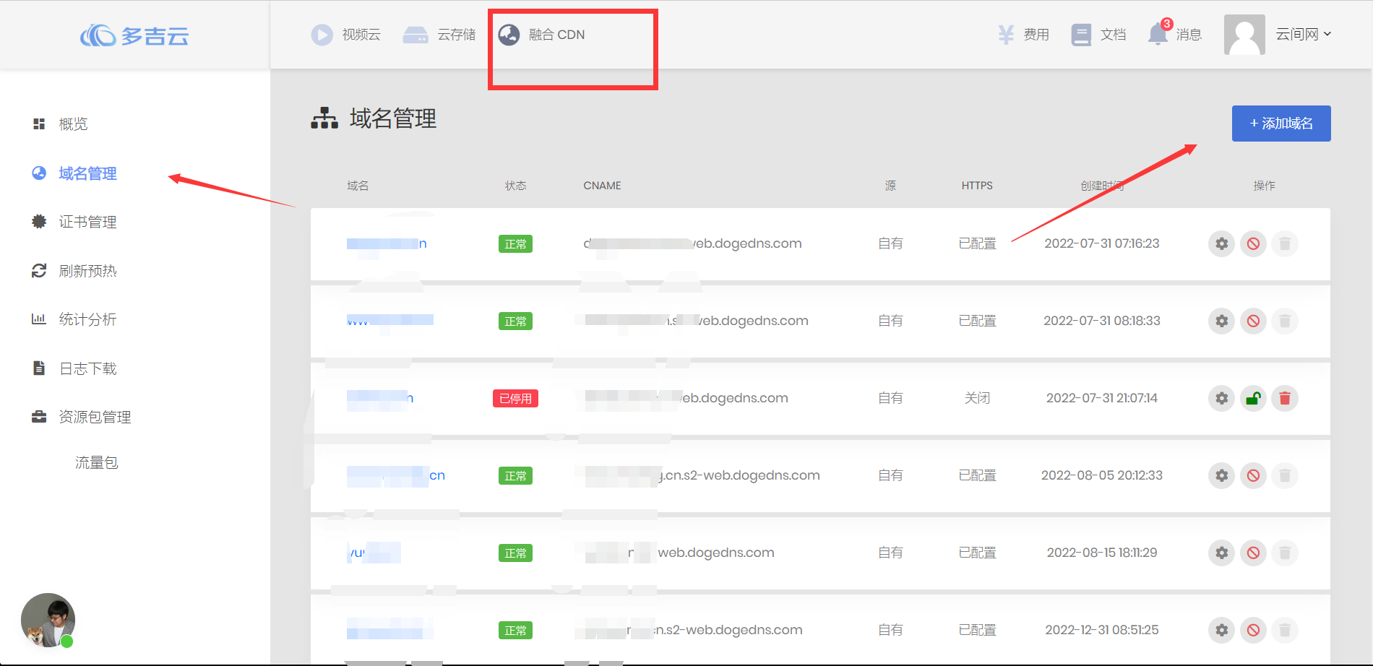Click the 添加域名 button
Viewport: 1373px width, 666px height.
coord(1281,124)
